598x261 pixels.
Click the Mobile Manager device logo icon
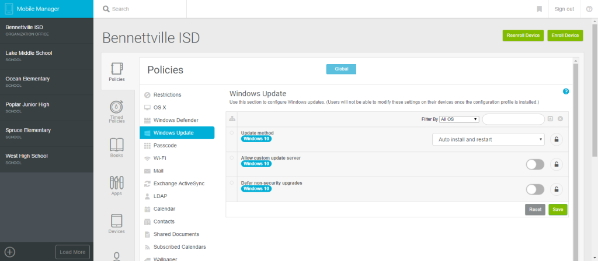point(9,9)
